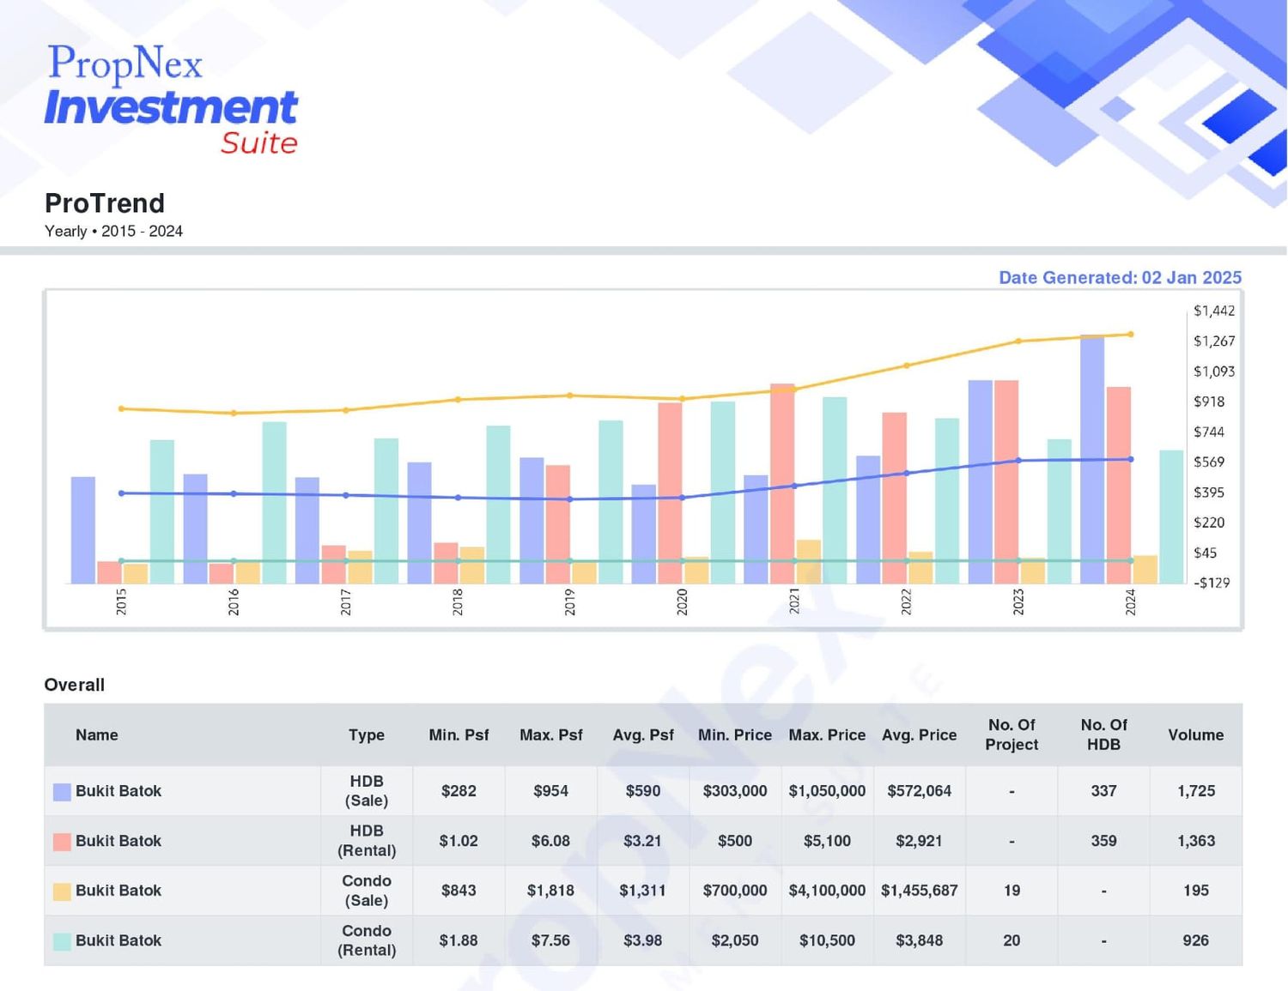This screenshot has width=1288, height=991.
Task: Click the No. Of HDB column header
Action: (1104, 735)
